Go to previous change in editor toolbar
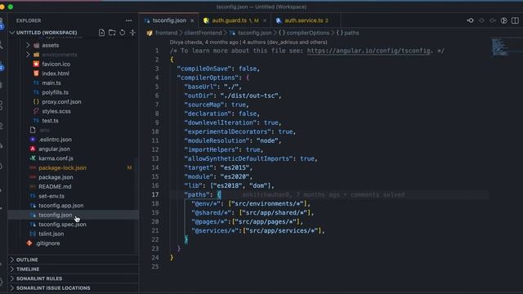The height and width of the screenshot is (294, 523). (481, 20)
